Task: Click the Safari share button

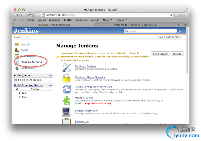Action: pyautogui.click(x=30, y=15)
